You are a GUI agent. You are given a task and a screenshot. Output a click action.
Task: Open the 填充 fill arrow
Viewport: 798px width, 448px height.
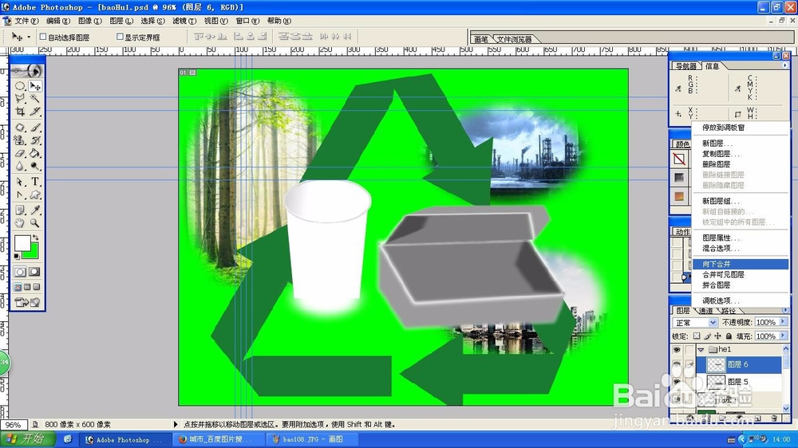[x=784, y=336]
